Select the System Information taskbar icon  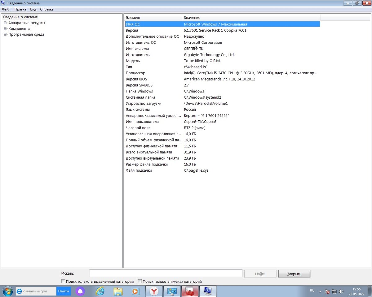pyautogui.click(x=208, y=291)
